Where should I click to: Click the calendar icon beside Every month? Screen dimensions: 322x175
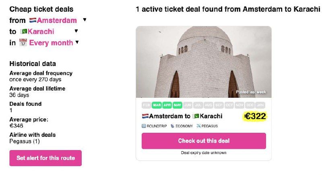23,43
